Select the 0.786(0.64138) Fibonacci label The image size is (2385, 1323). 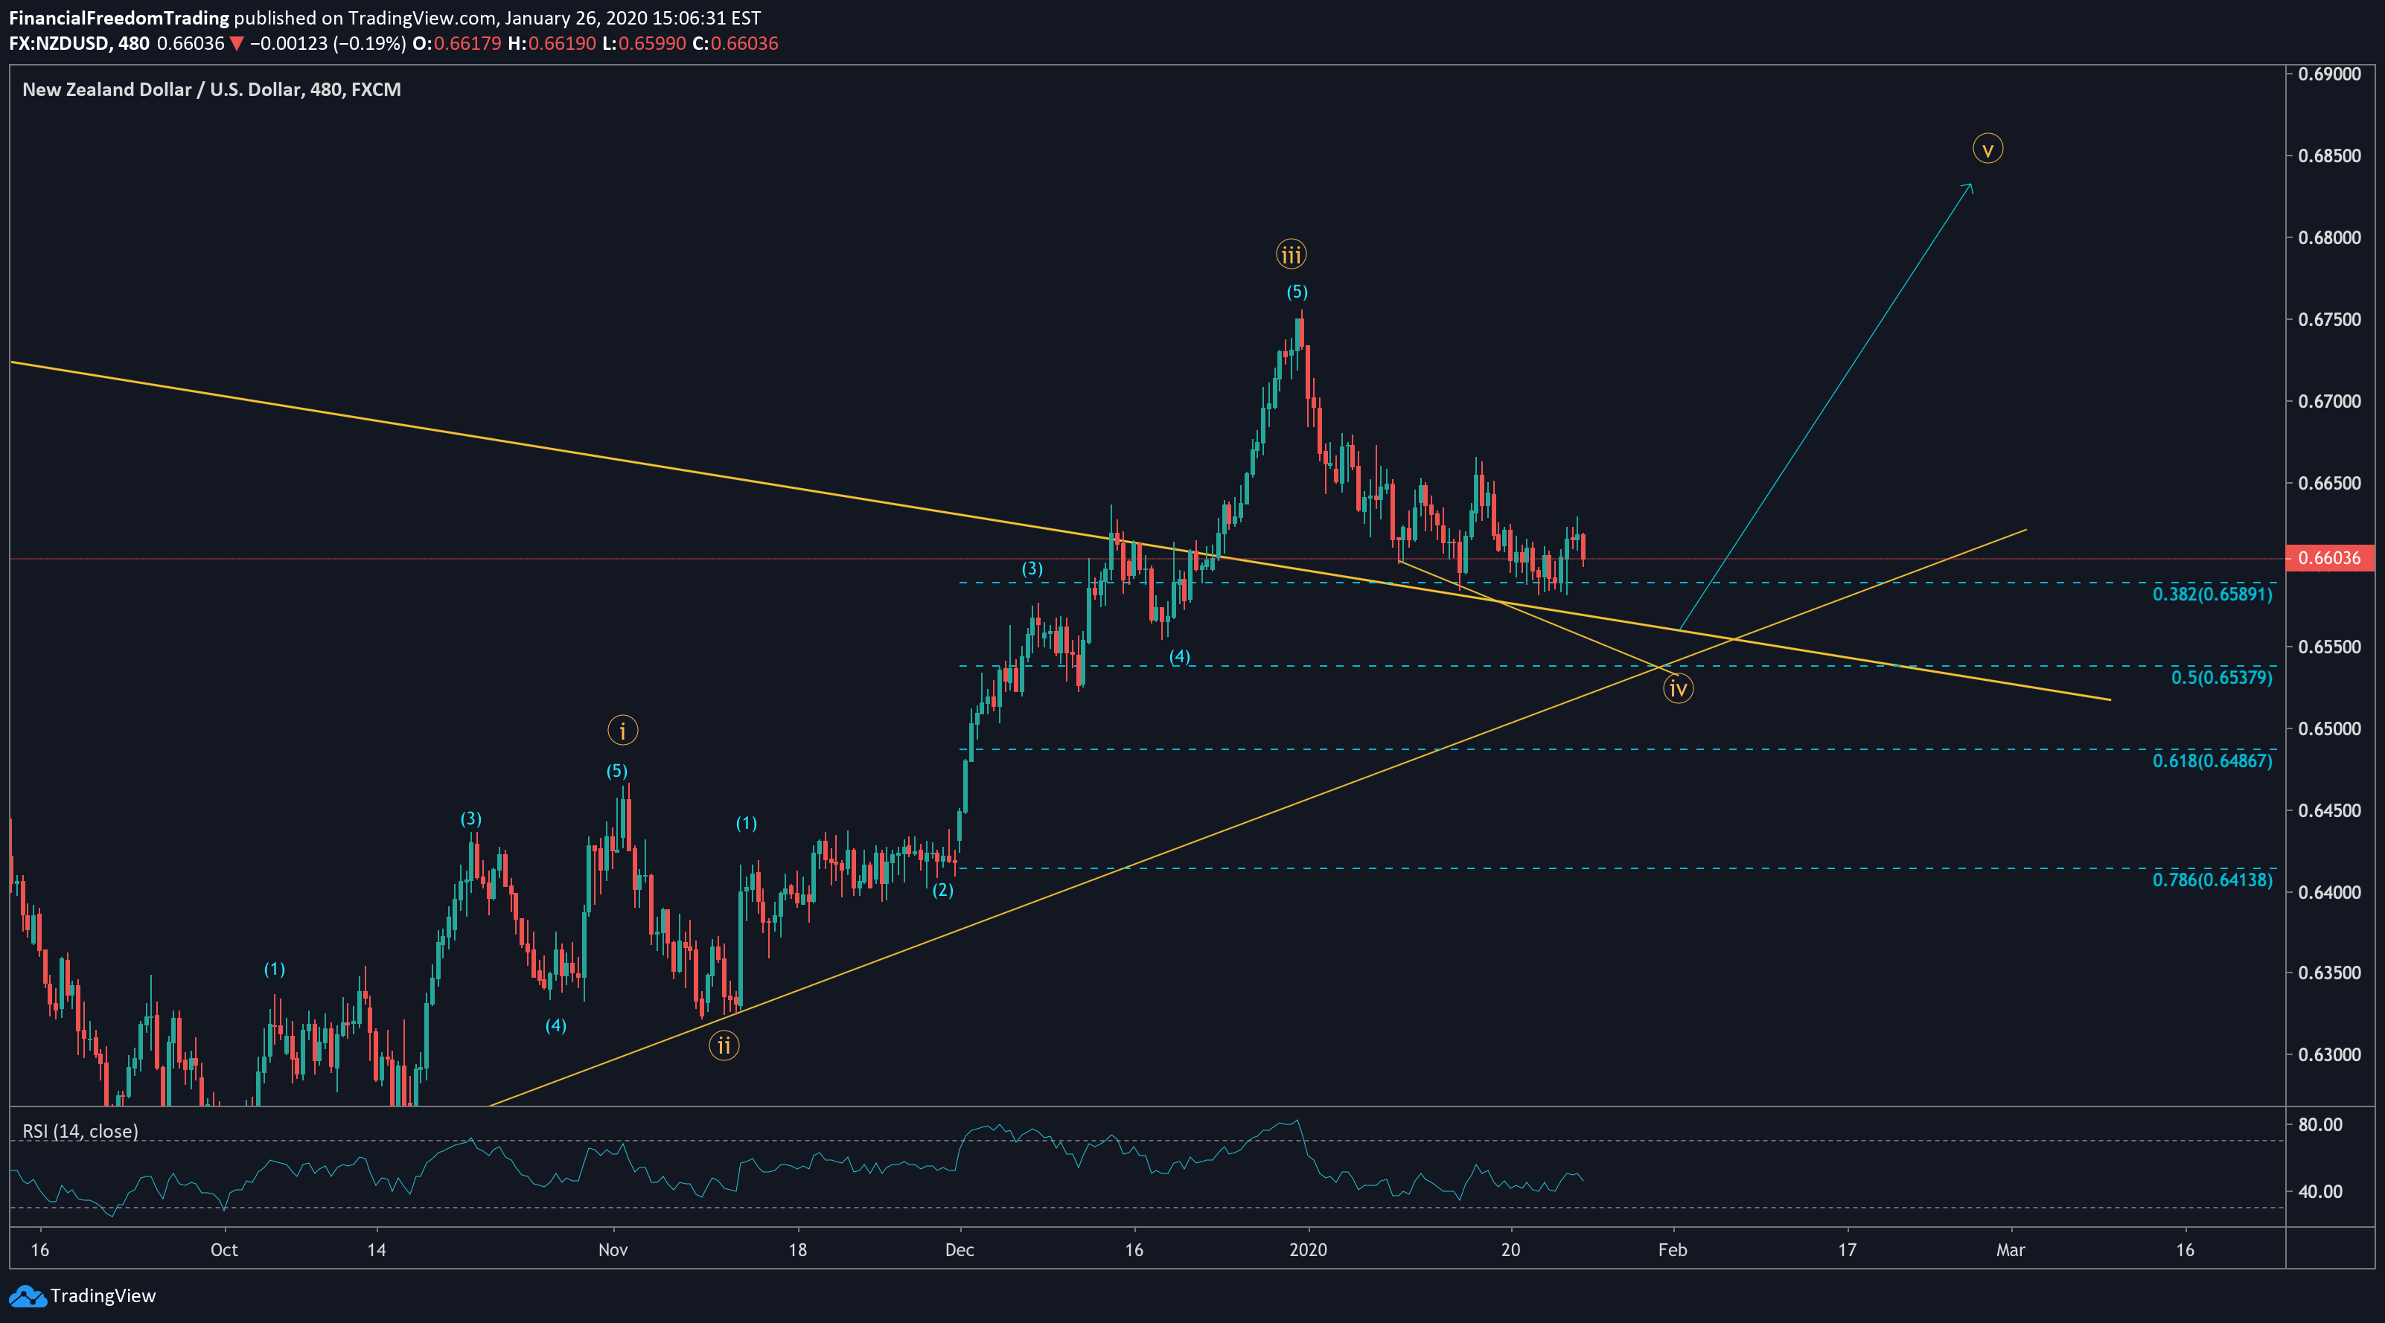click(2212, 880)
